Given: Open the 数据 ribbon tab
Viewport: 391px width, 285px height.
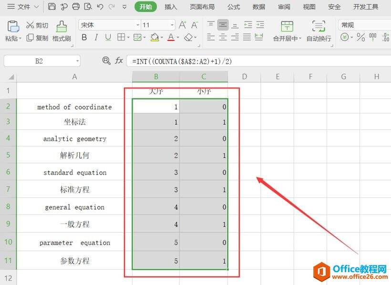Looking at the screenshot, I should coord(258,7).
